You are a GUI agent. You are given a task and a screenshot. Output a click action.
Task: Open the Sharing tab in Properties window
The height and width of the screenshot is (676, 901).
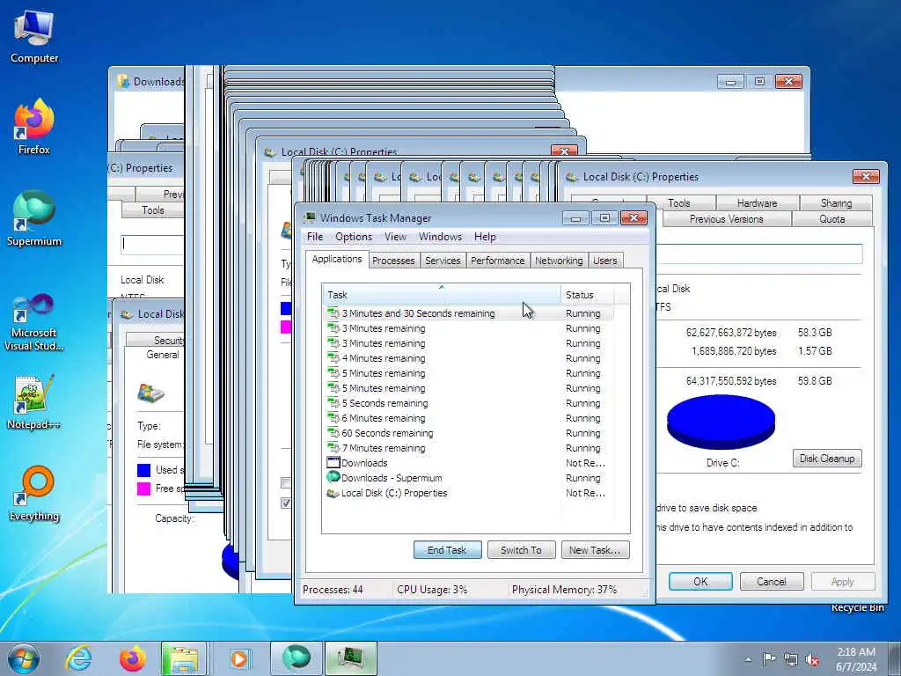tap(836, 203)
